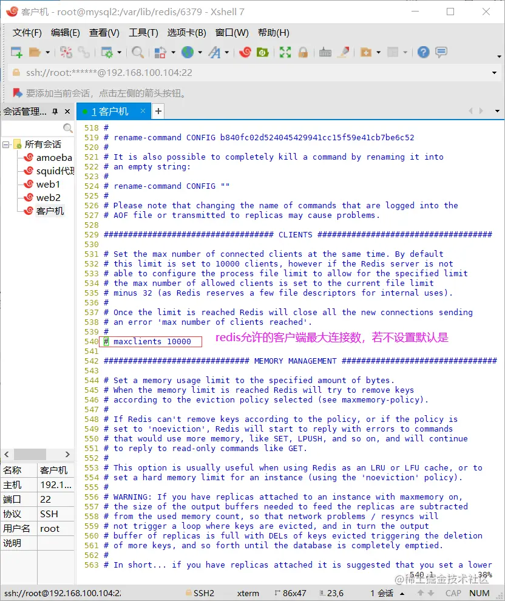Select the amoeba session
The height and width of the screenshot is (601, 505).
(54, 157)
